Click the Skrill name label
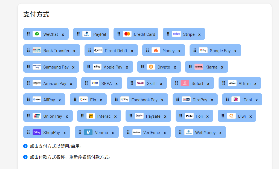279x169 pixels. click(152, 84)
